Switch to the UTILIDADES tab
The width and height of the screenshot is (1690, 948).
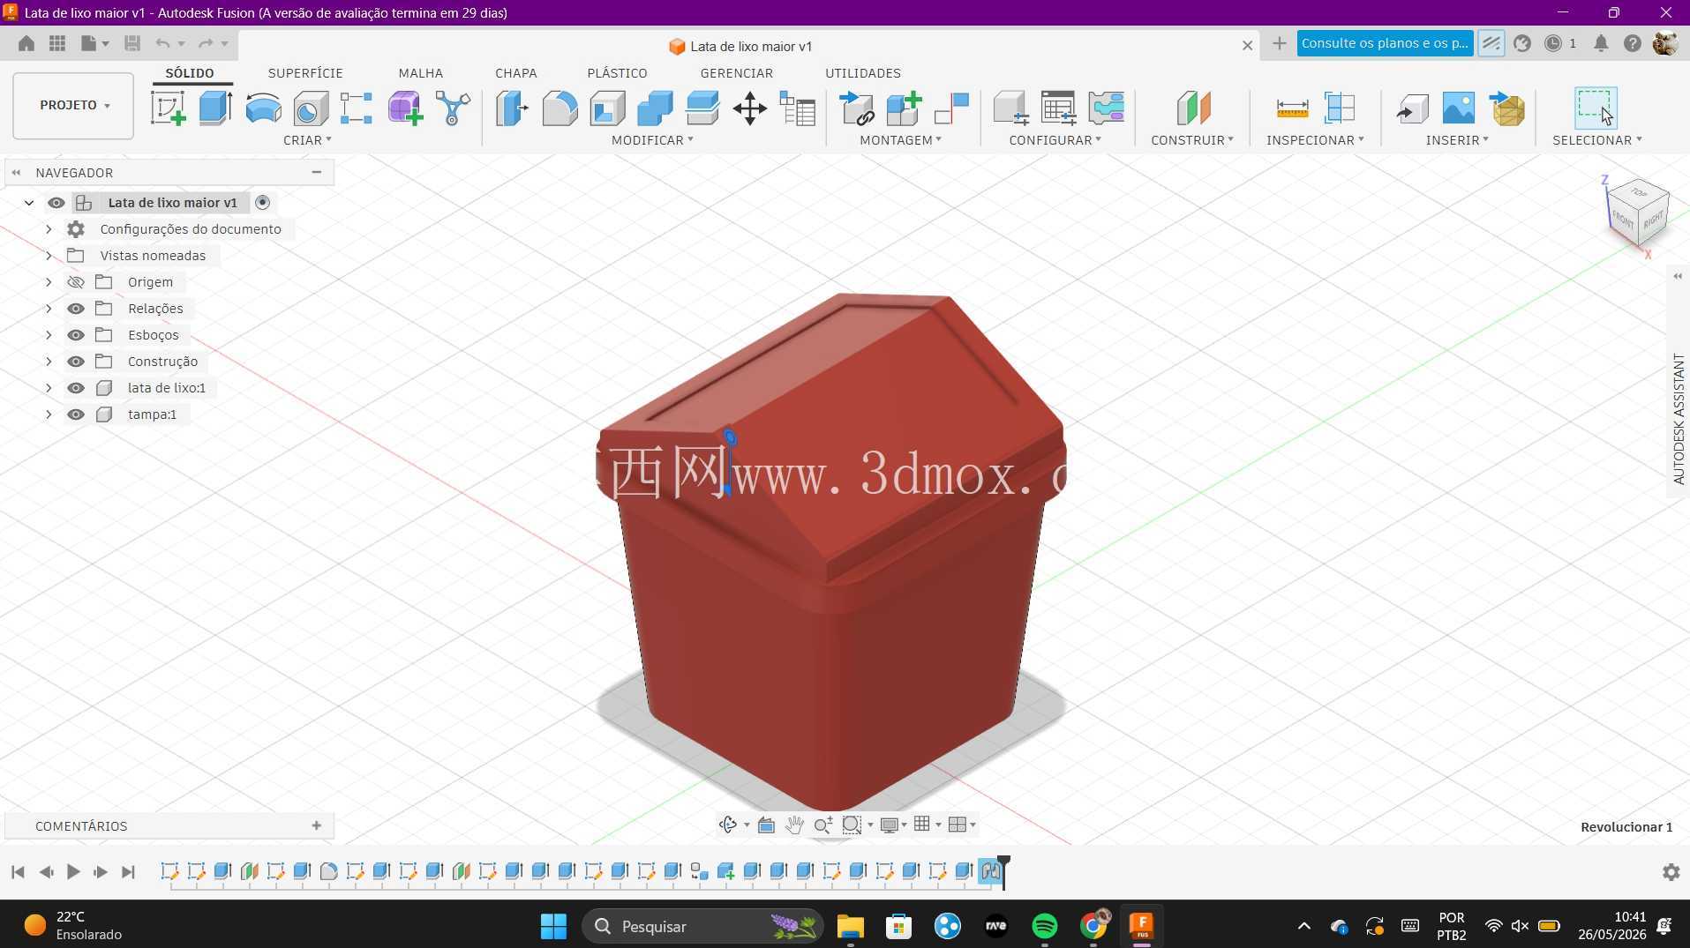pos(862,73)
